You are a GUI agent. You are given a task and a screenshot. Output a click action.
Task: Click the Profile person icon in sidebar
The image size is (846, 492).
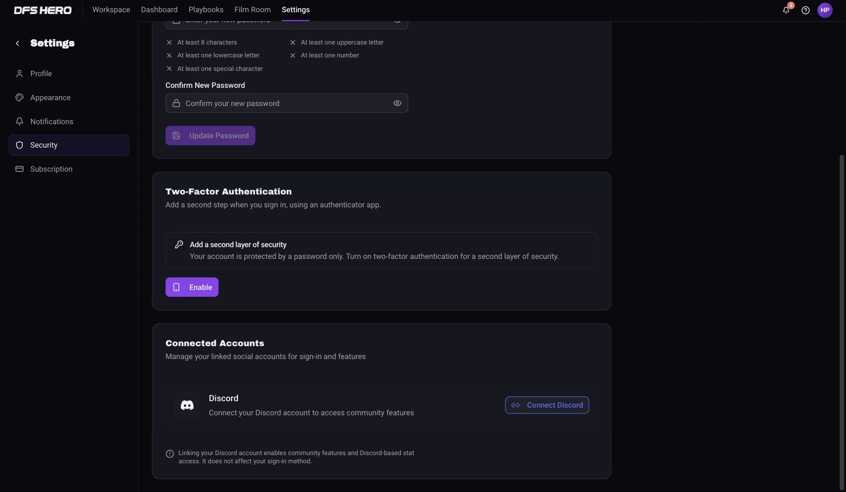[x=19, y=73]
